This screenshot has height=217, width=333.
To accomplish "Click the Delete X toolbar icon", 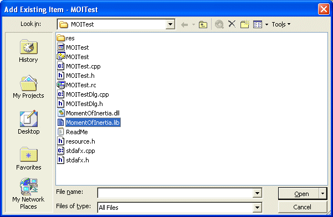I will pos(232,24).
